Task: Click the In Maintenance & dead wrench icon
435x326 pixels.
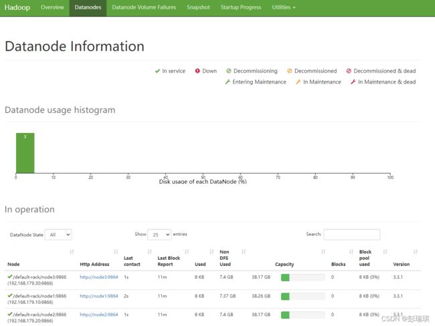Action: [x=353, y=82]
